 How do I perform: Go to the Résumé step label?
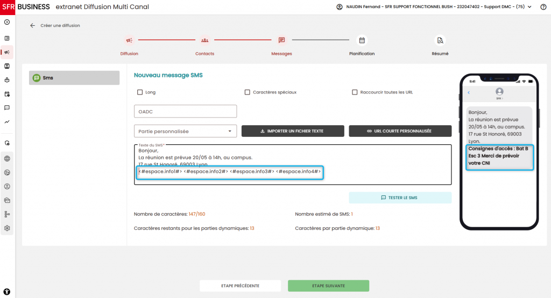click(440, 54)
